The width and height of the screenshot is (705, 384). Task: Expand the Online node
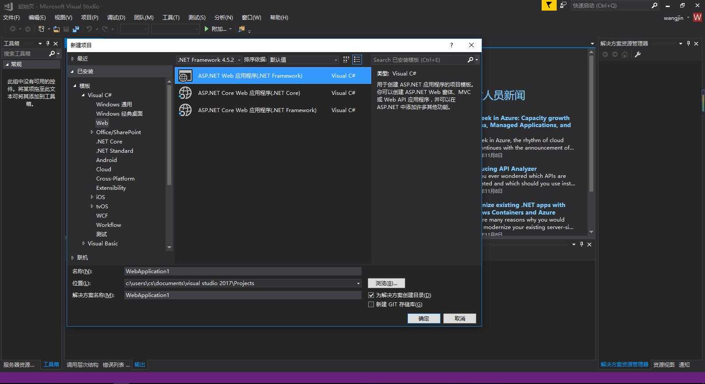click(73, 257)
